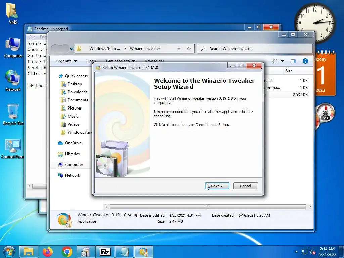Expand the path arrow before Winaero Tweaker
This screenshot has height=258, width=344.
pos(125,48)
